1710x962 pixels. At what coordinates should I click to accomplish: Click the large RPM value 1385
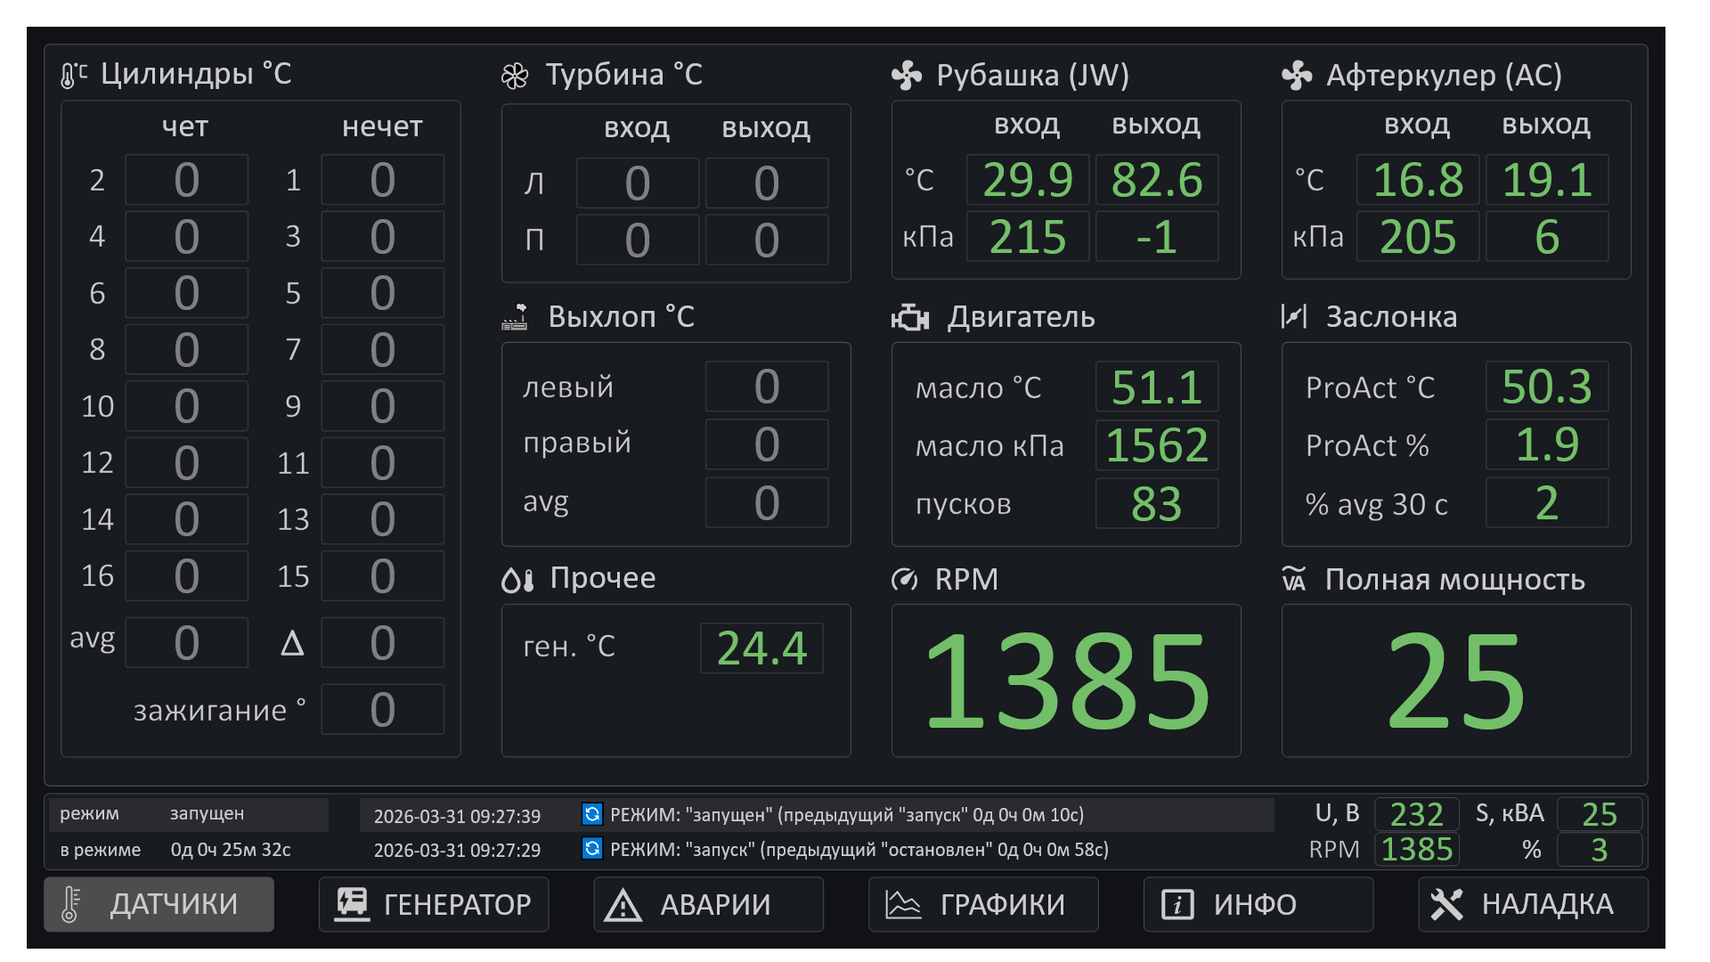[x=1066, y=681]
